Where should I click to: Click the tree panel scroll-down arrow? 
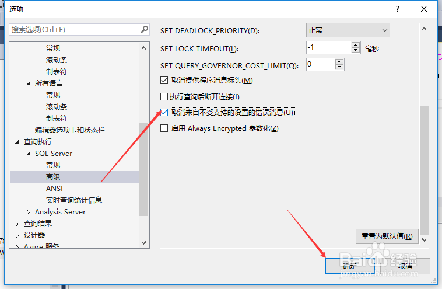click(144, 243)
